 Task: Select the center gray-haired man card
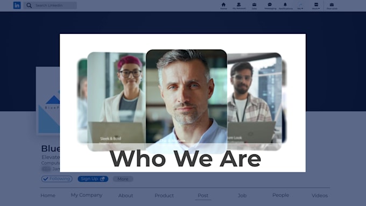(x=187, y=101)
